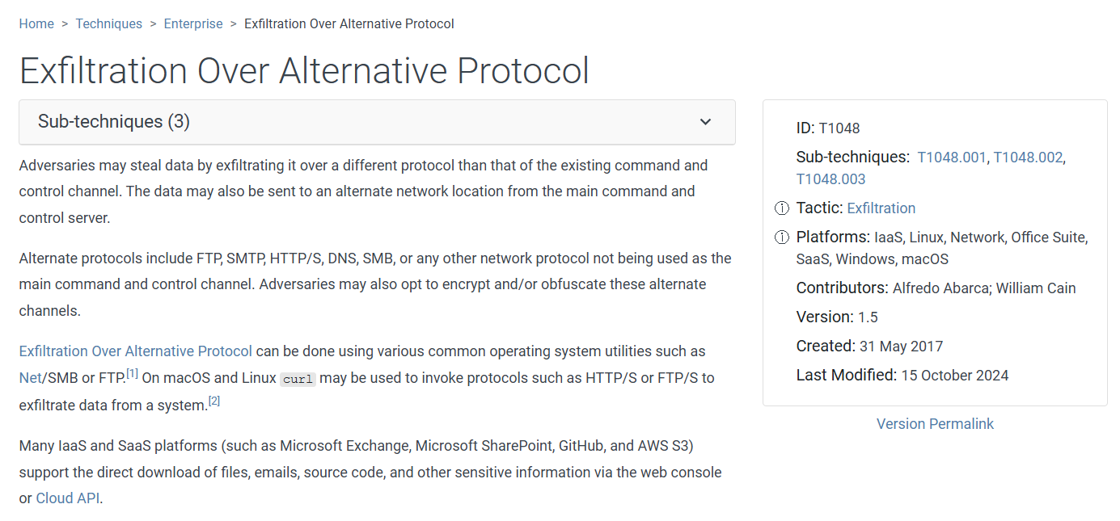Click the current breadcrumb Exfiltration Over Alternative Protocol
This screenshot has height=521, width=1120.
click(349, 24)
